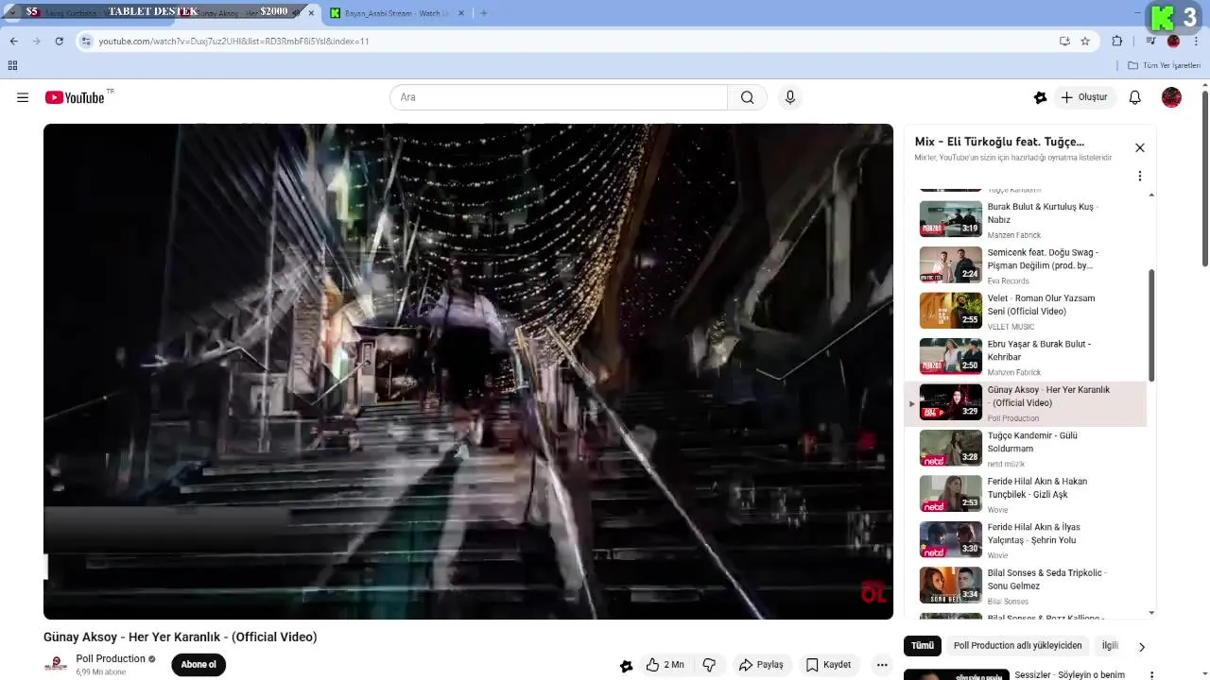Image resolution: width=1210 pixels, height=680 pixels.
Task: Like the video with the thumbs-up button
Action: pyautogui.click(x=665, y=665)
